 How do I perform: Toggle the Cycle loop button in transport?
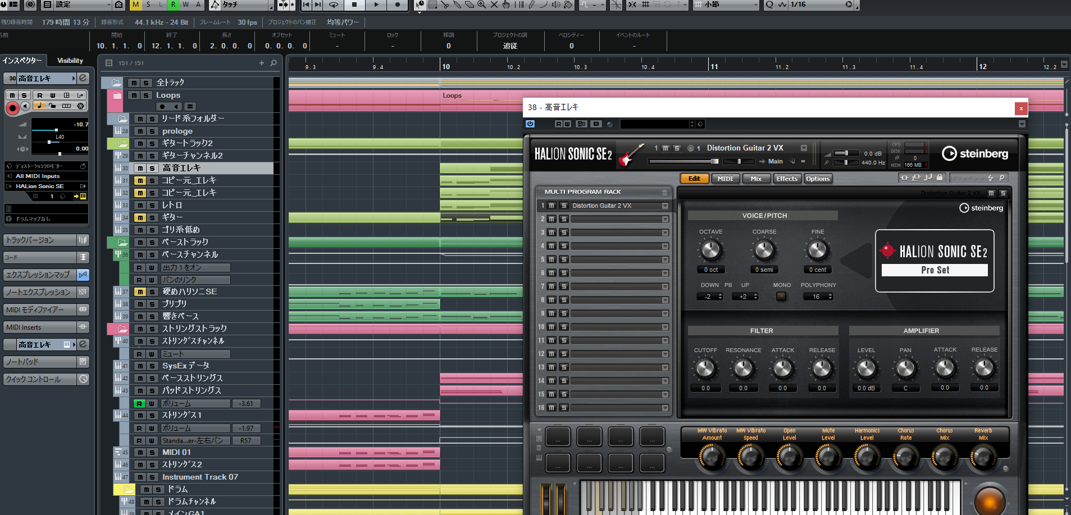[x=333, y=5]
